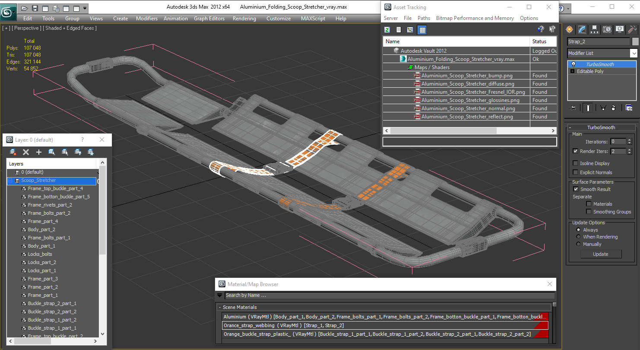The width and height of the screenshot is (640, 350).
Task: Click Hide/Unhide All Layers icon
Action: pos(78,152)
